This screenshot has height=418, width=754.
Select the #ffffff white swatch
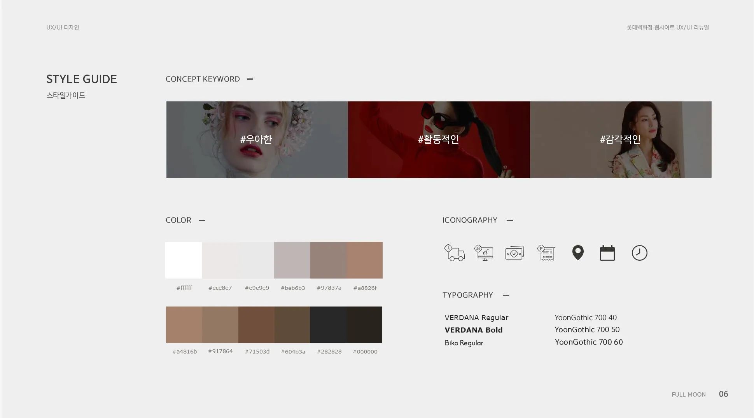[x=184, y=260]
